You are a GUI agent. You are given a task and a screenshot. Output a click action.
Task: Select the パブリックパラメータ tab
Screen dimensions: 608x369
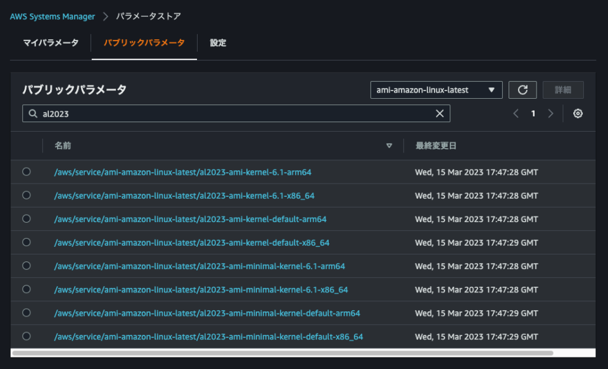144,43
